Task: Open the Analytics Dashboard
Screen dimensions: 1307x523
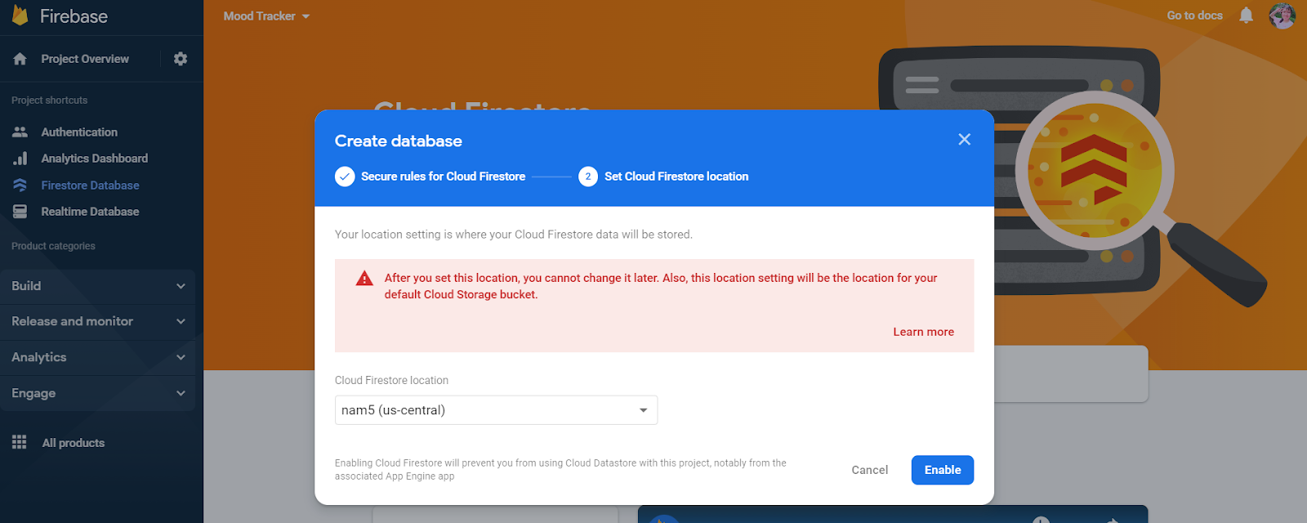Action: pyautogui.click(x=94, y=158)
